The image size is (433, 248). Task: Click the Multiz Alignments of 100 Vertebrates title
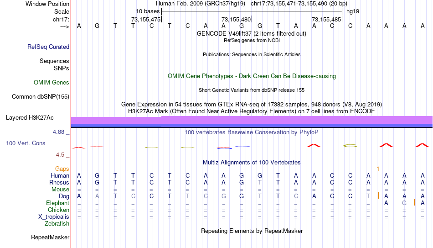(252, 163)
